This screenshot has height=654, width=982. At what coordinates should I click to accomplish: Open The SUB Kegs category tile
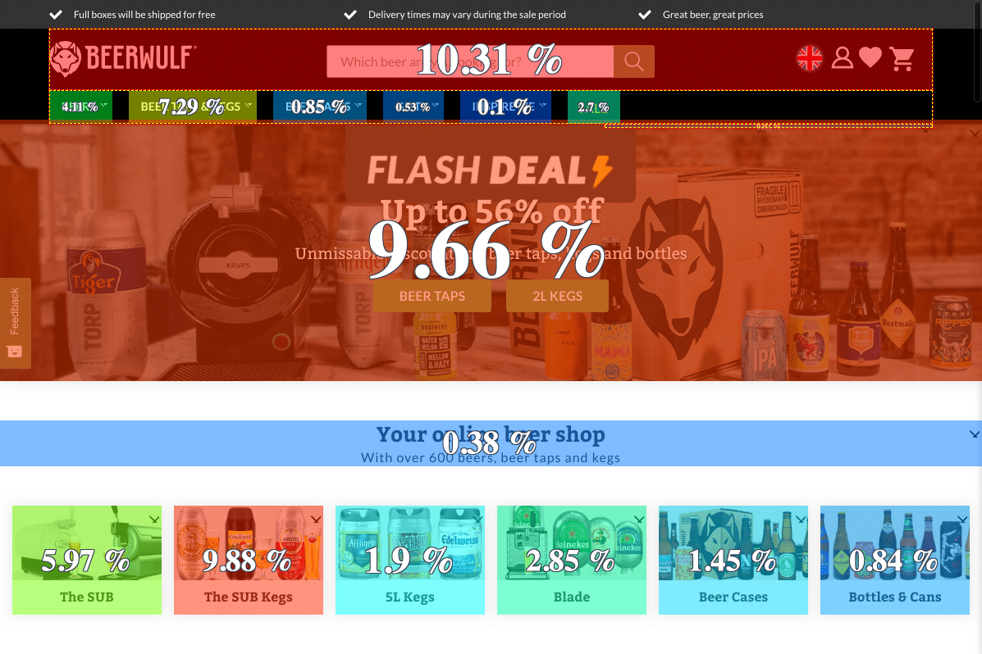249,560
